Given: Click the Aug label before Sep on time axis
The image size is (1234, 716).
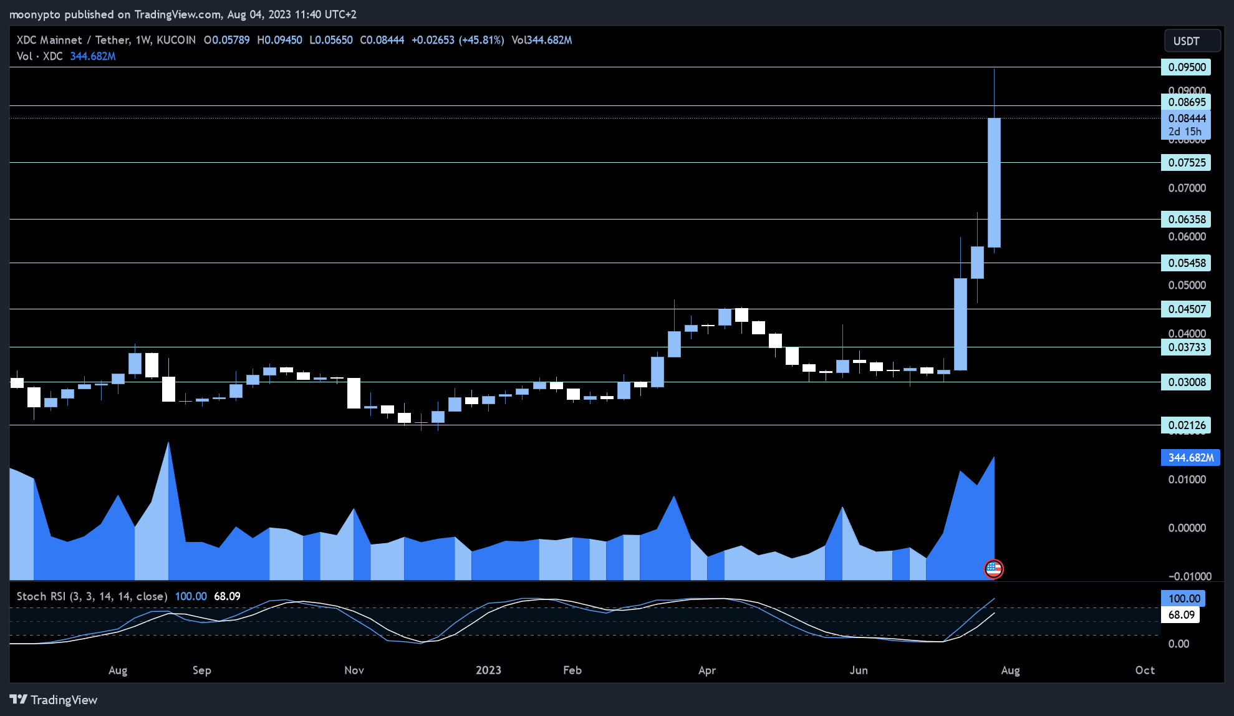Looking at the screenshot, I should [118, 670].
